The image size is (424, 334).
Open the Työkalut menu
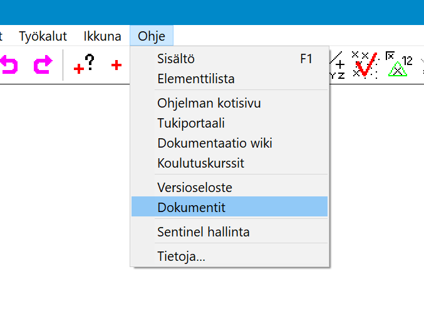(x=43, y=36)
